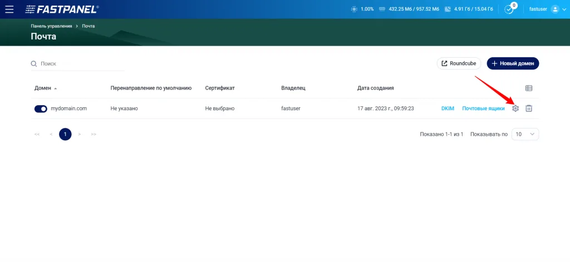This screenshot has width=570, height=262.
Task: Expand the rows per page dropdown
Action: (525, 134)
